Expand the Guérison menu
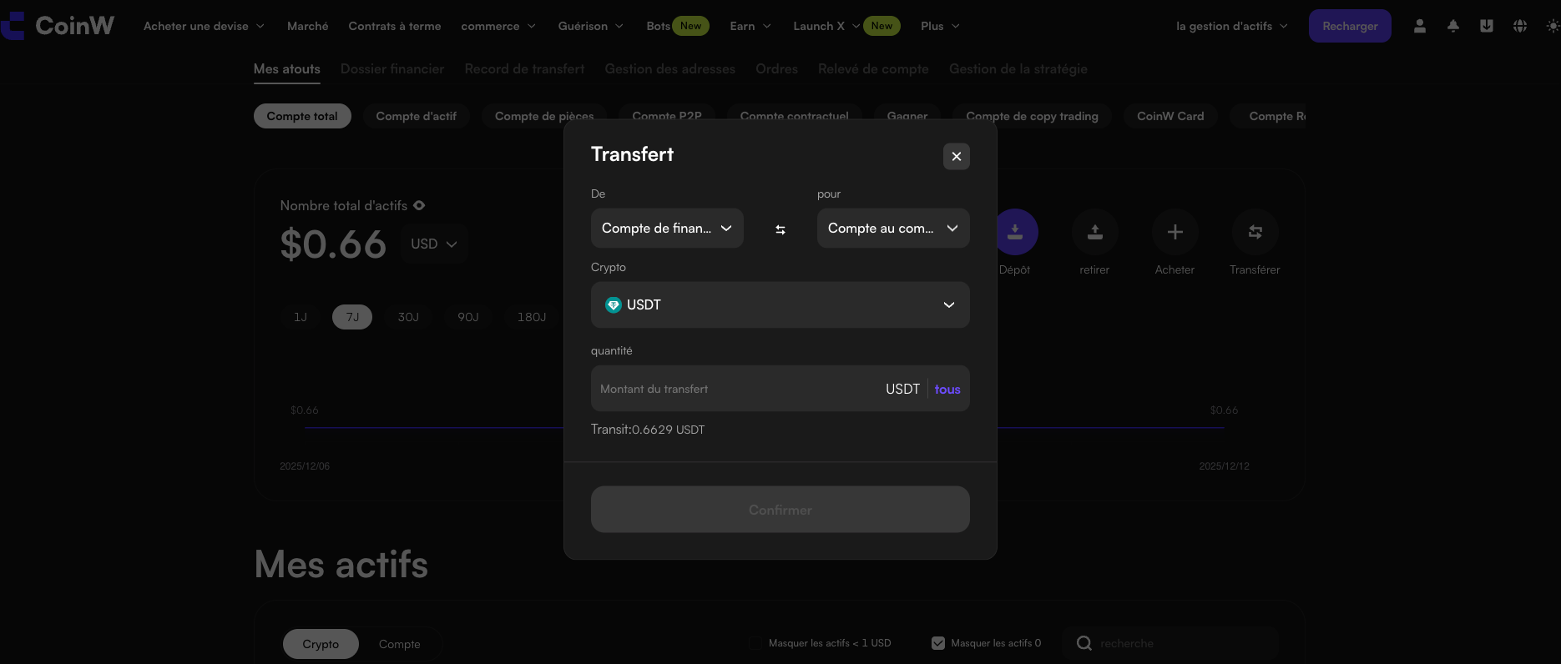 pyautogui.click(x=591, y=26)
